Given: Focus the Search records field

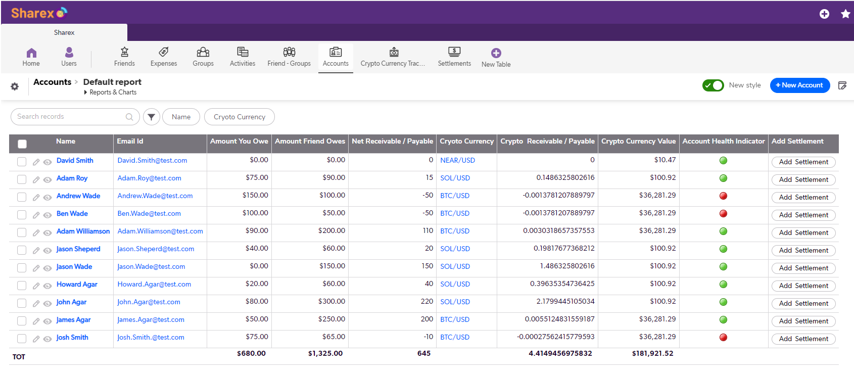Looking at the screenshot, I should click(75, 117).
